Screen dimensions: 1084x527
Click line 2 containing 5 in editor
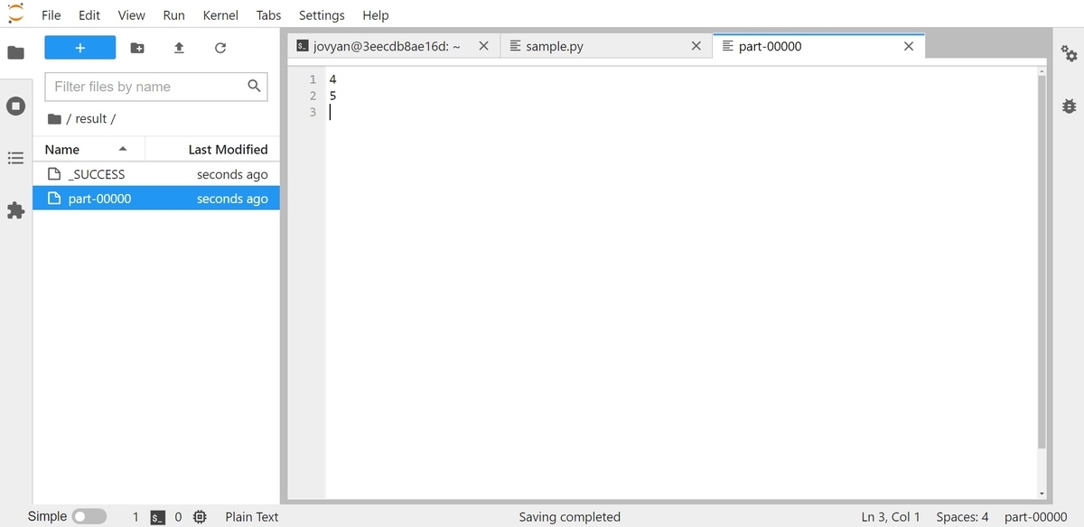[x=681, y=96]
